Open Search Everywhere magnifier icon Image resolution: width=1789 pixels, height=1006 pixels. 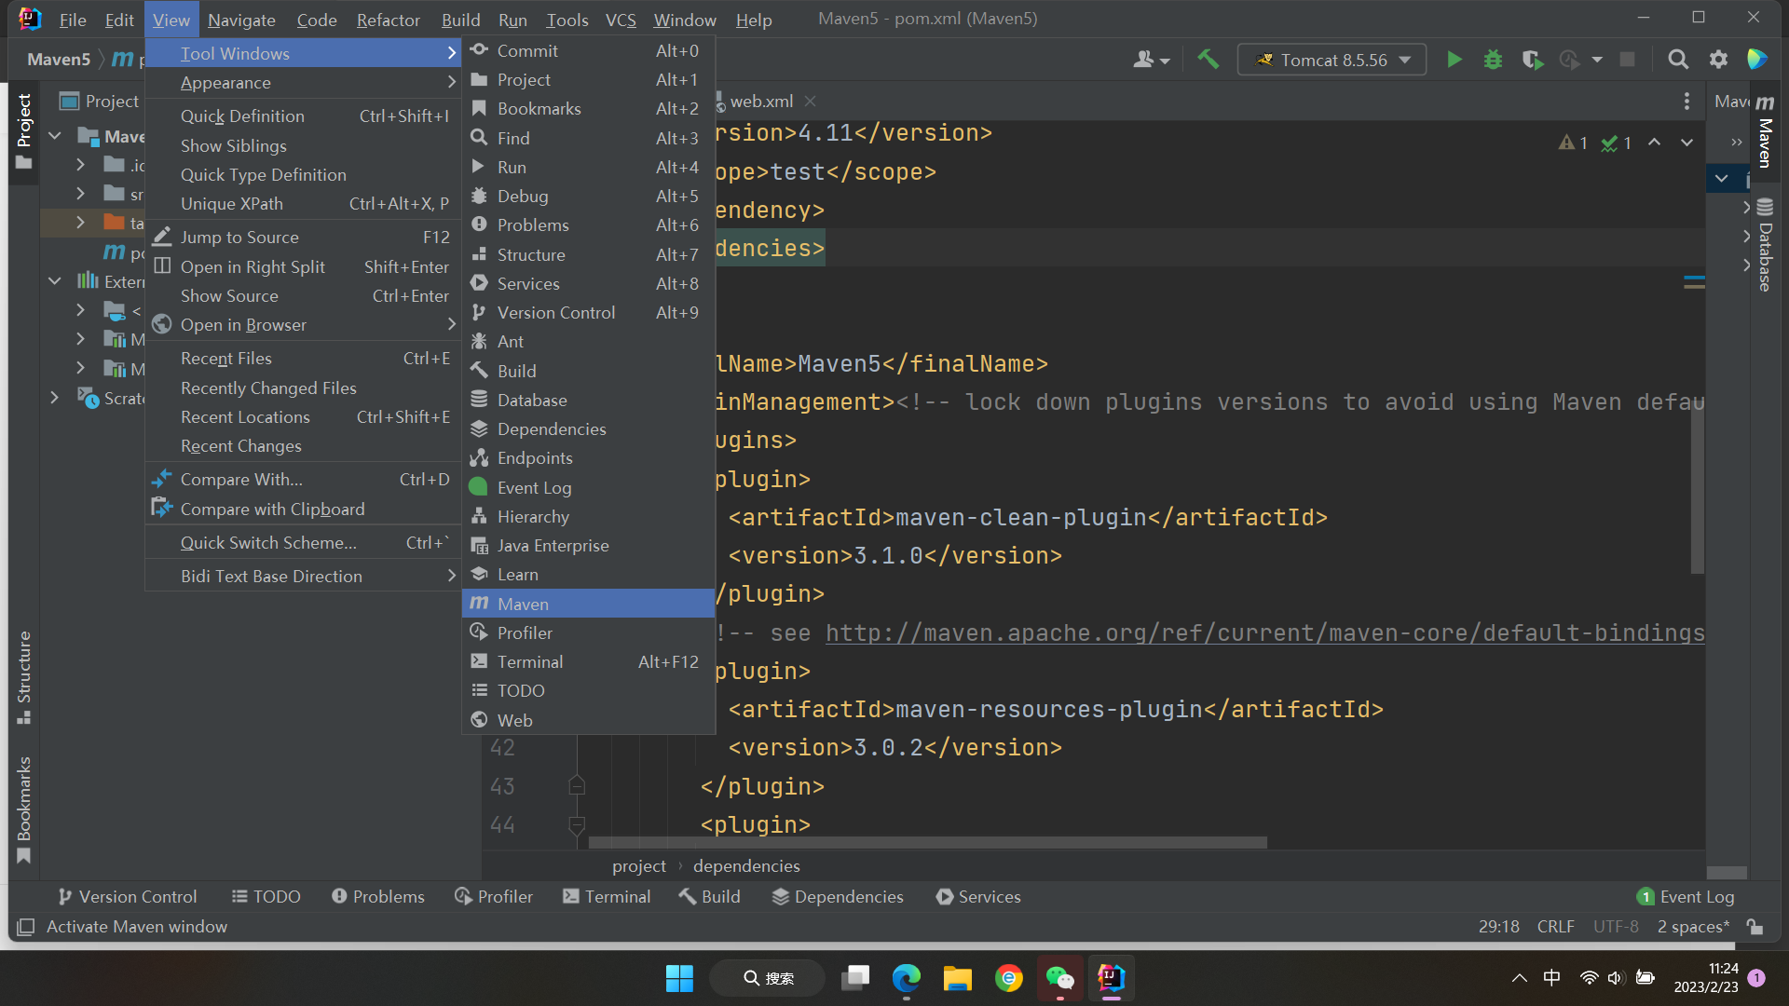[x=1677, y=60]
